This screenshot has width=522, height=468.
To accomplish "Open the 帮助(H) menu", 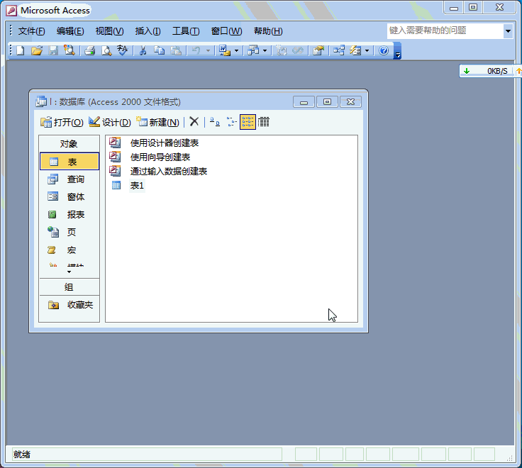I will point(268,31).
